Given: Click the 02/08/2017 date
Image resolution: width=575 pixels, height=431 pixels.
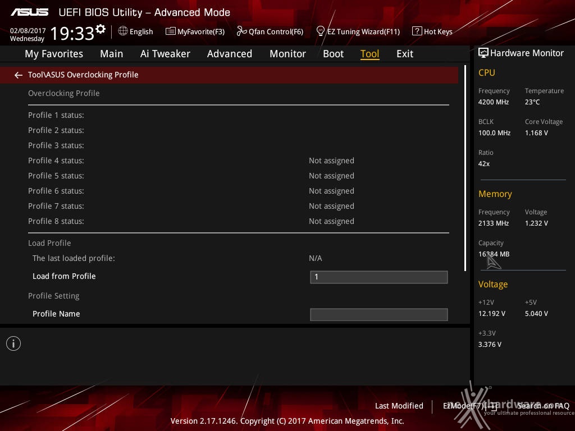Looking at the screenshot, I should (x=28, y=31).
